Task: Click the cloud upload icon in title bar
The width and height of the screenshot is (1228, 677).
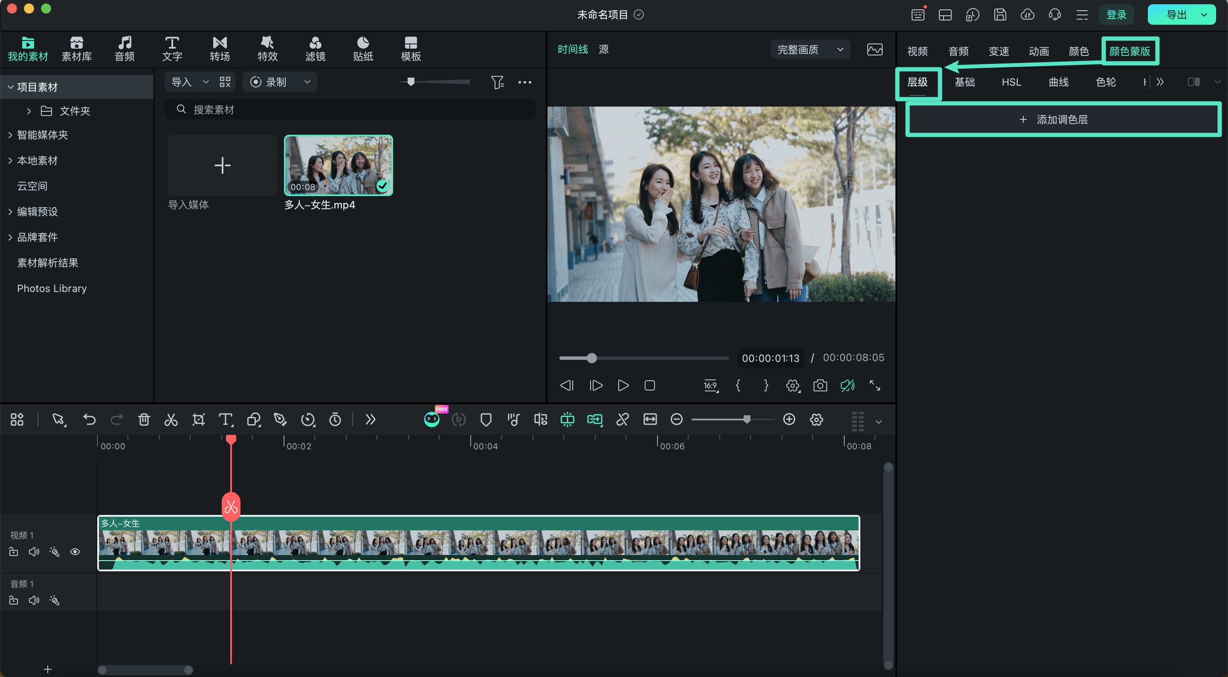Action: (1027, 15)
